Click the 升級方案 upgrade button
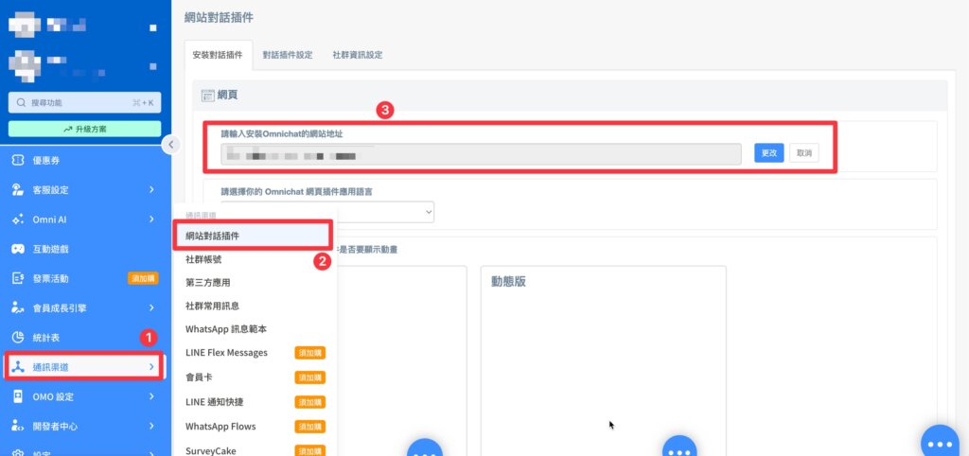The height and width of the screenshot is (456, 969). (84, 129)
